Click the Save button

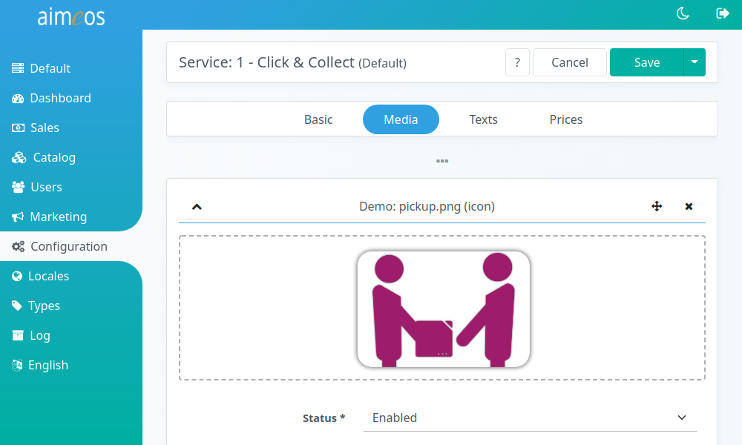pos(647,62)
